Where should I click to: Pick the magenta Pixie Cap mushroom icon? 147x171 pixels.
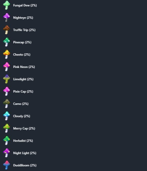click(6, 91)
